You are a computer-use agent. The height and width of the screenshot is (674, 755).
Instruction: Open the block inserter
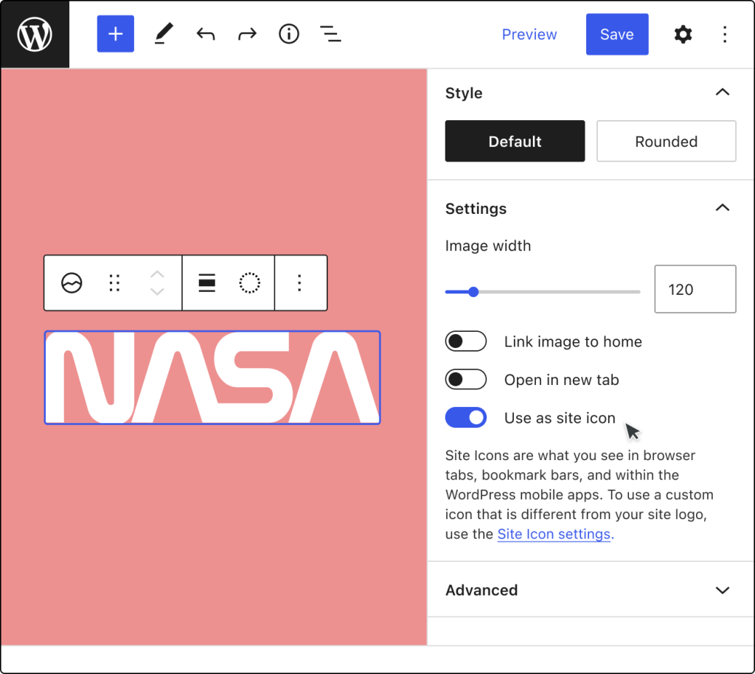[115, 34]
